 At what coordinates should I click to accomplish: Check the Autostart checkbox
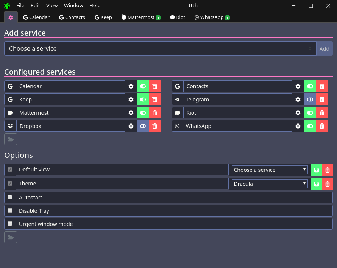(x=10, y=197)
